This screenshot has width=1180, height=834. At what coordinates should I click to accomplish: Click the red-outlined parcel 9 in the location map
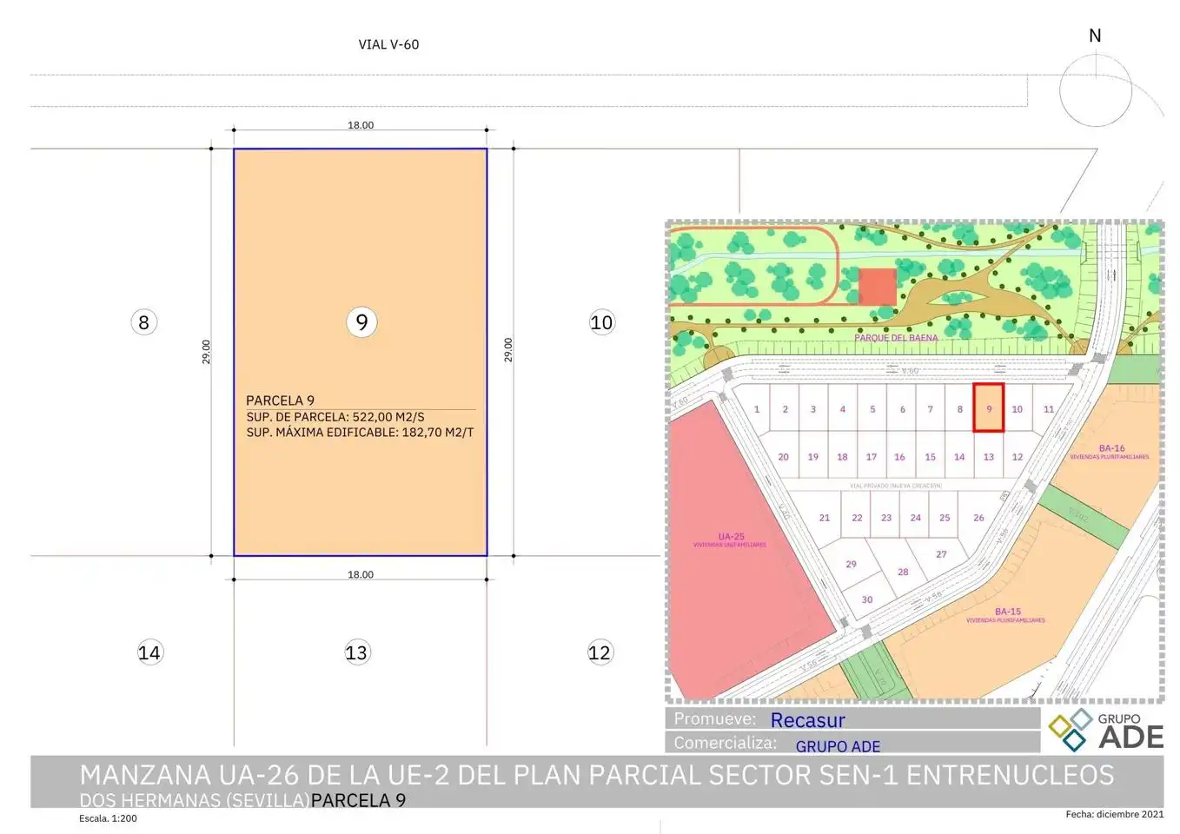pyautogui.click(x=989, y=407)
